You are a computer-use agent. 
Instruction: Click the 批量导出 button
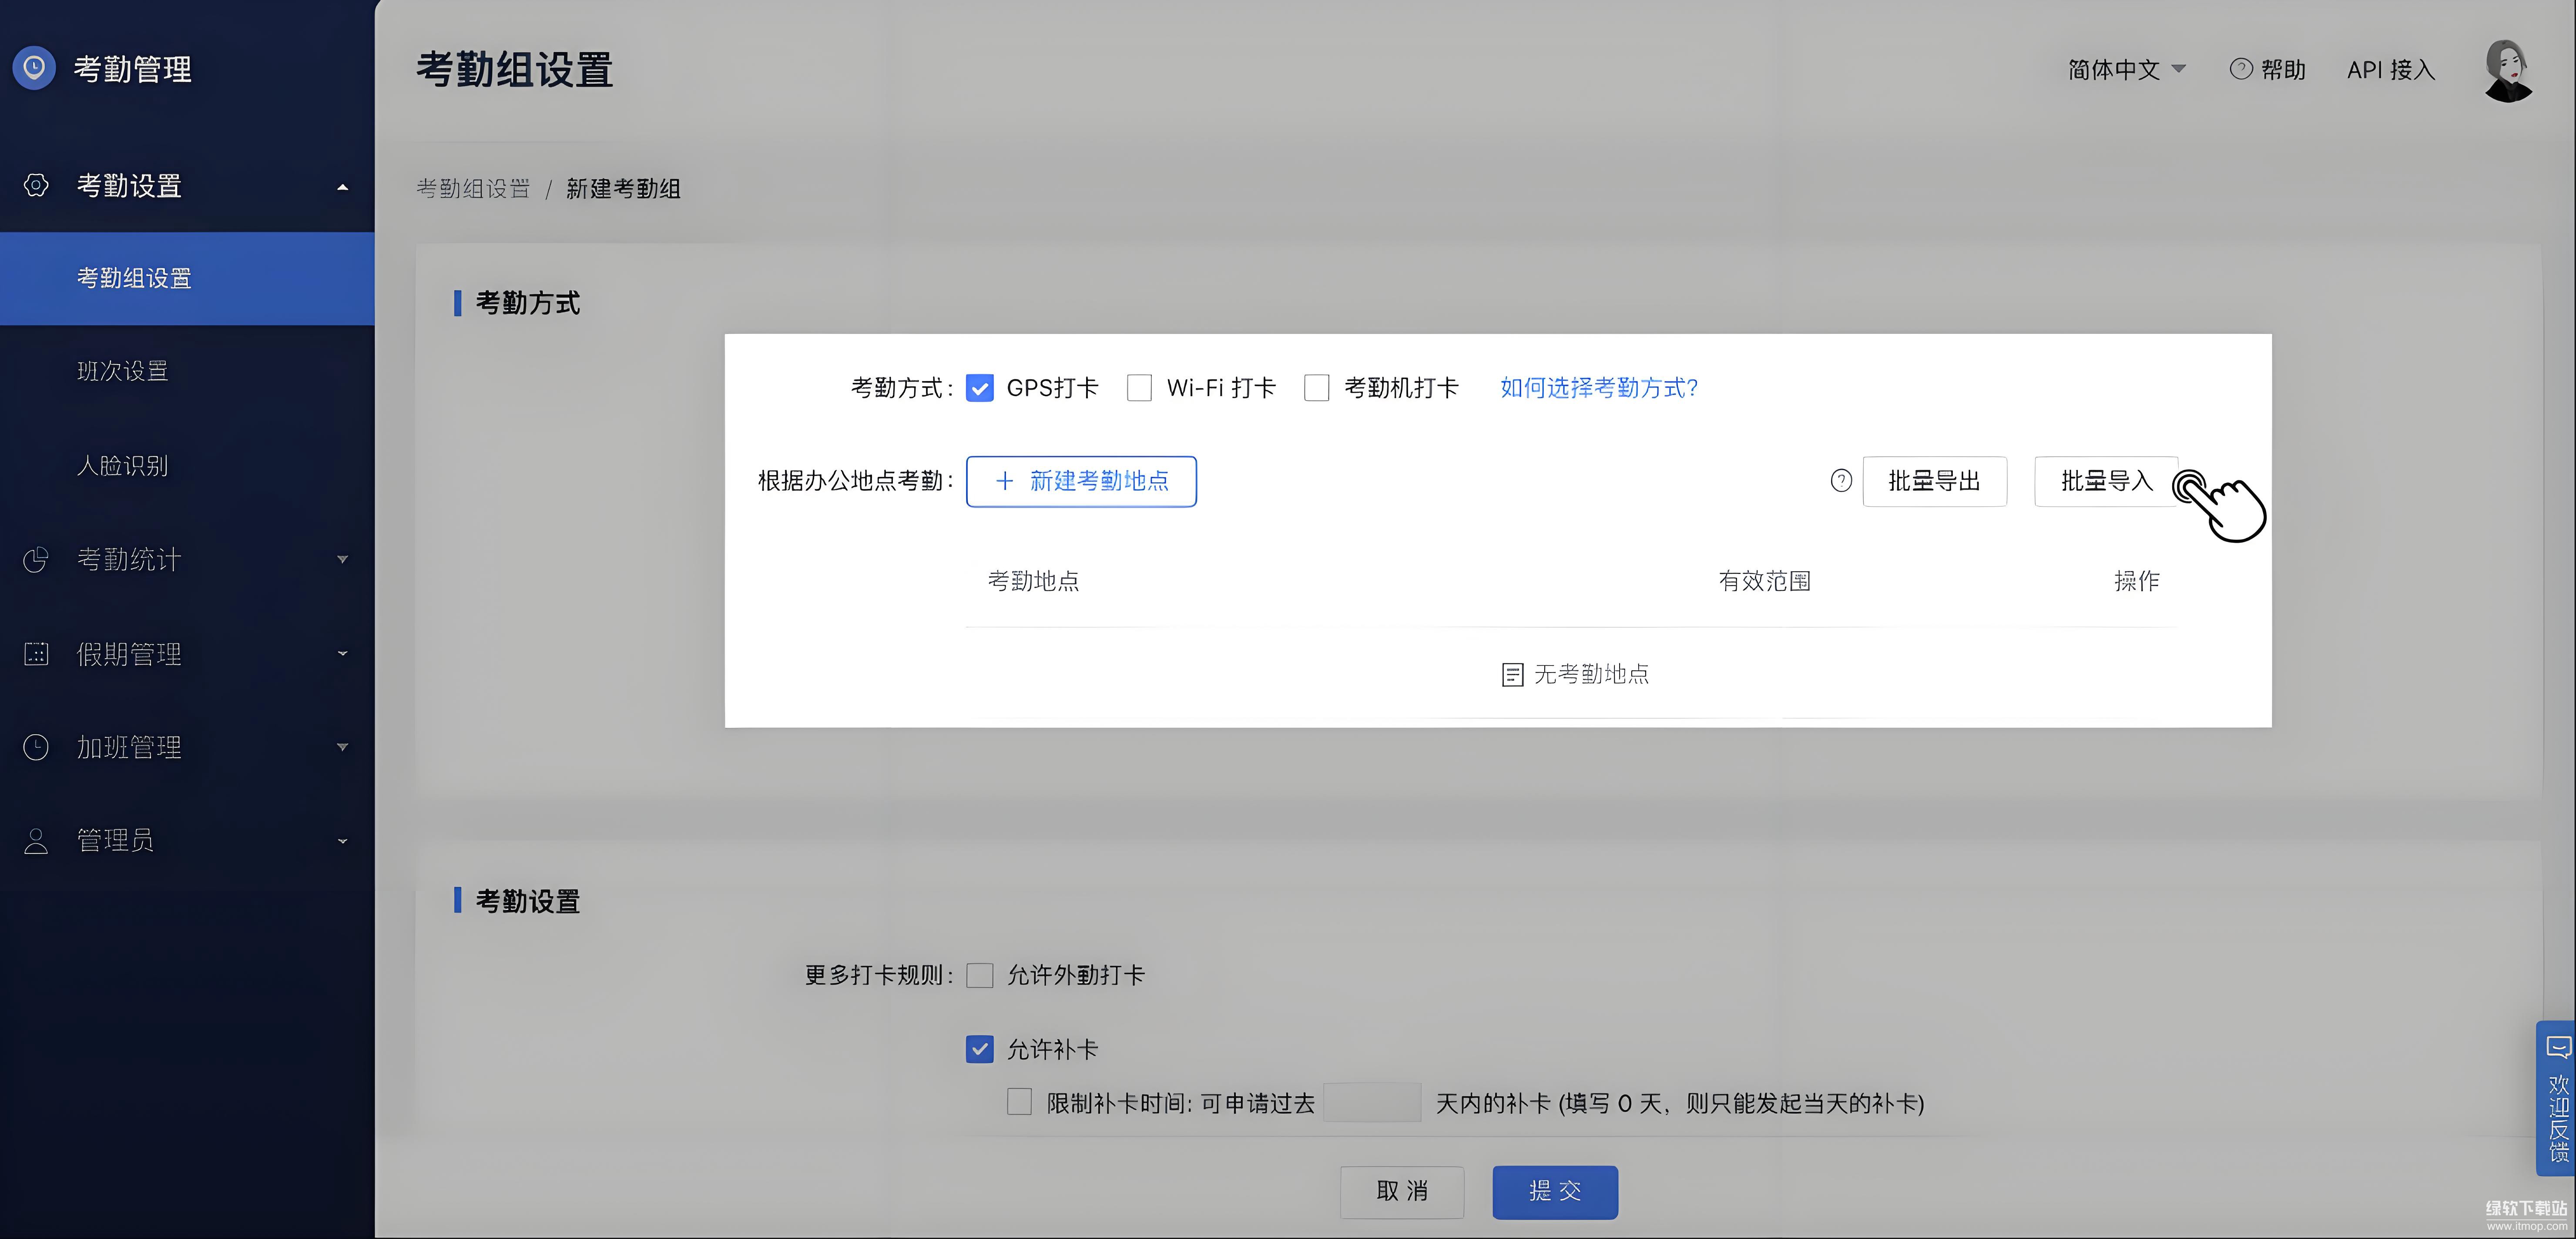point(1934,481)
